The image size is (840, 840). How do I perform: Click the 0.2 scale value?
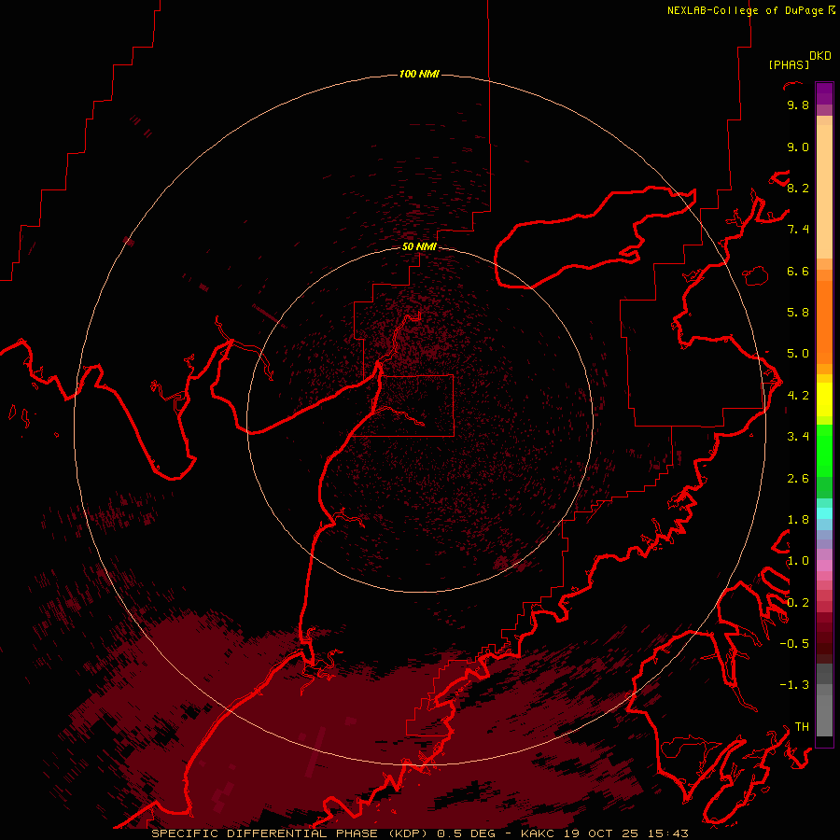pyautogui.click(x=798, y=603)
